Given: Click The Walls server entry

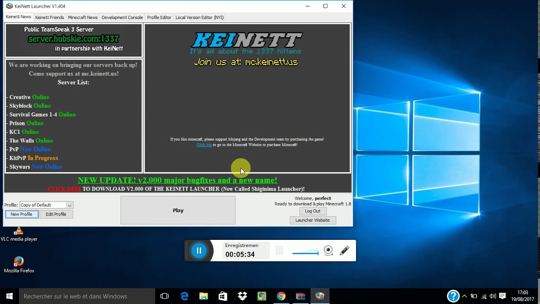Looking at the screenshot, I should (x=30, y=141).
